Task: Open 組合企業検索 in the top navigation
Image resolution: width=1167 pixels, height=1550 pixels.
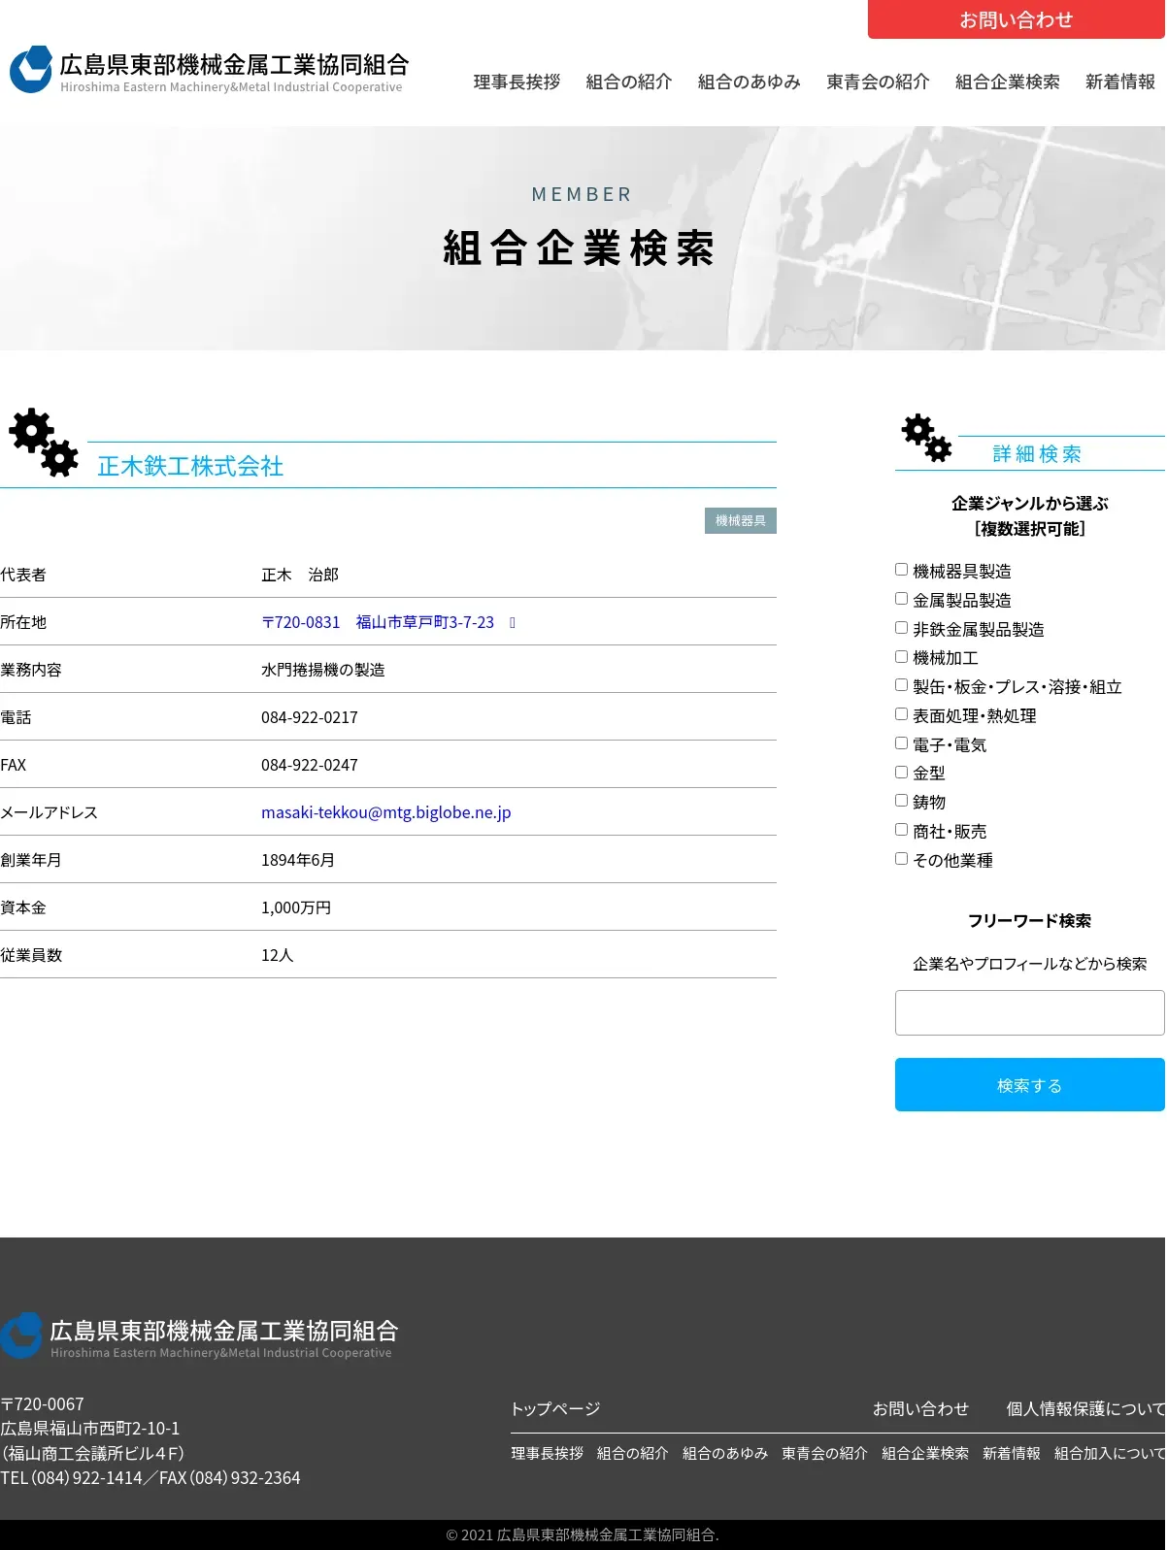Action: tap(1008, 82)
